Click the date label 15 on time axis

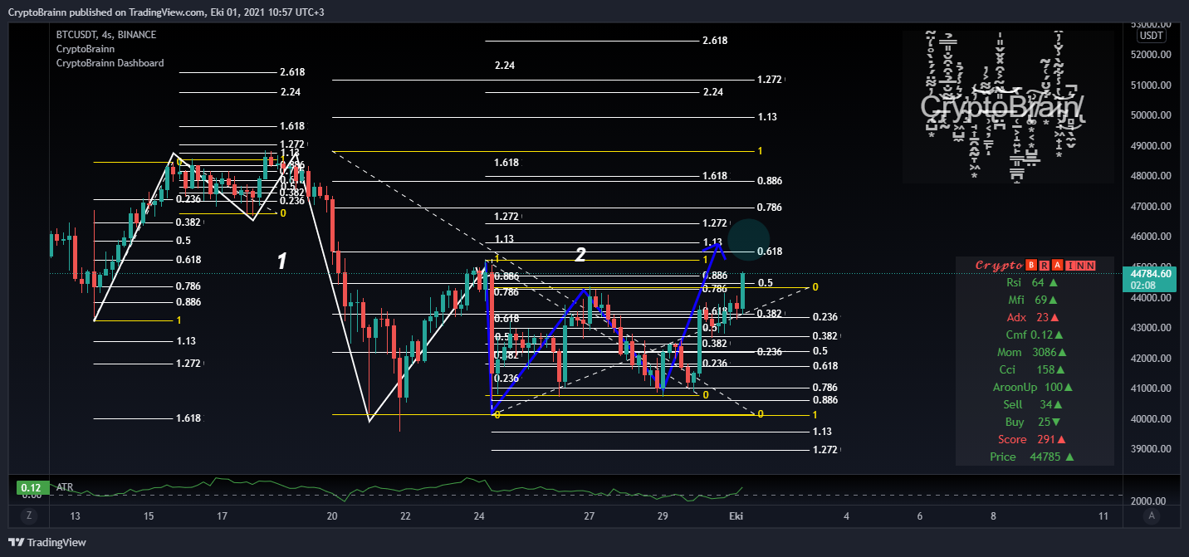pyautogui.click(x=149, y=516)
